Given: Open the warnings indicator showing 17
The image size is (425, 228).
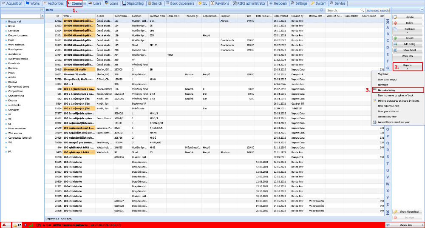Looking at the screenshot, I should tap(17, 225).
